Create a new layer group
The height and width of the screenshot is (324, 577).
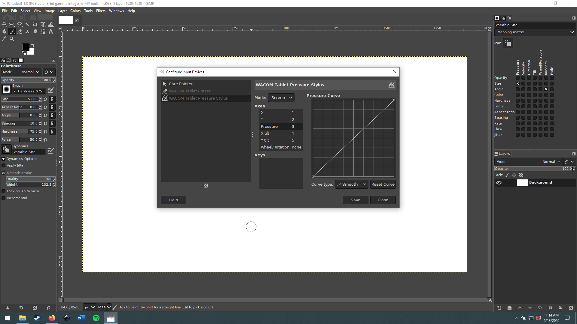[x=509, y=307]
